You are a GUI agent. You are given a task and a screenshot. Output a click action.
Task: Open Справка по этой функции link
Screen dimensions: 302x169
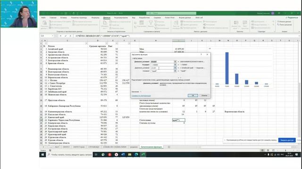[x=141, y=96]
